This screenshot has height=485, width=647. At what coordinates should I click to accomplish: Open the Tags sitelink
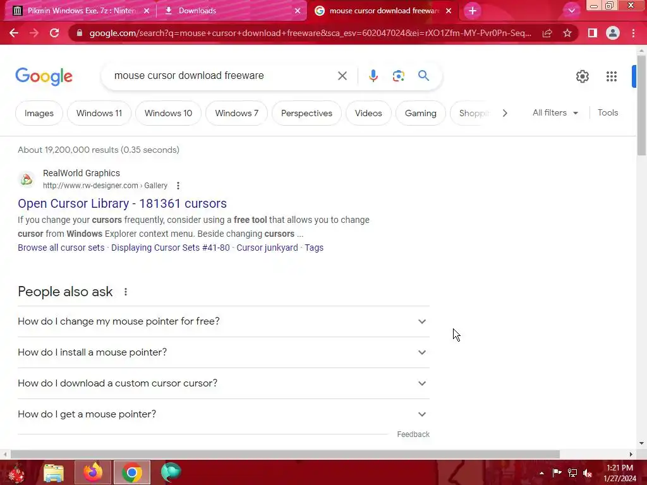(314, 248)
